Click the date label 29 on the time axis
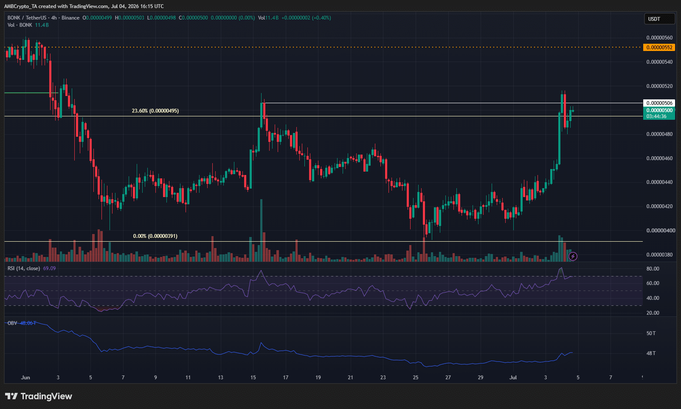 click(x=481, y=378)
